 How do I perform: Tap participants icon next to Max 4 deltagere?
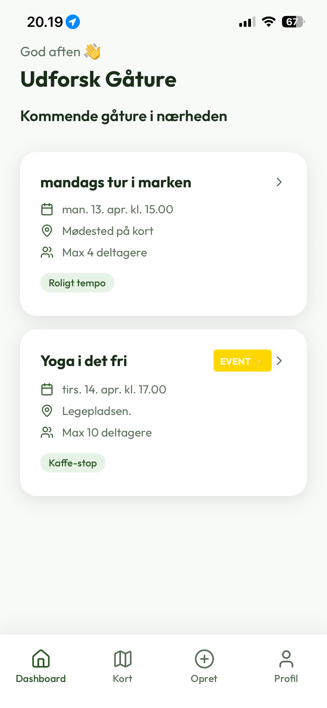point(47,252)
